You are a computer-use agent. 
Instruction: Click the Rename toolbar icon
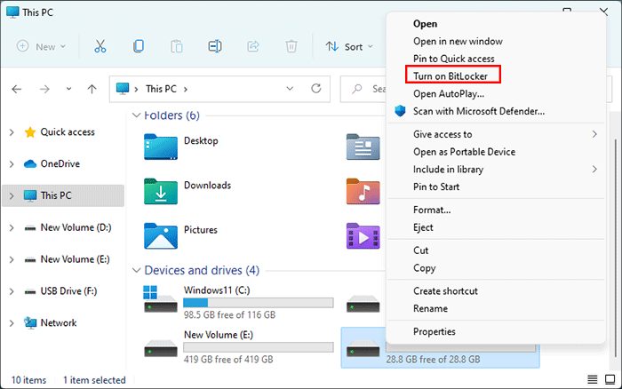click(215, 46)
